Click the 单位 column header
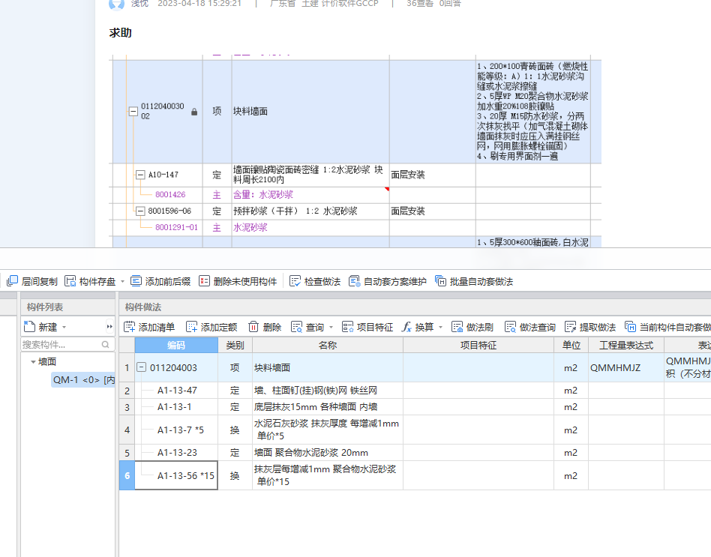Screen dimensions: 711x557 click(x=571, y=346)
